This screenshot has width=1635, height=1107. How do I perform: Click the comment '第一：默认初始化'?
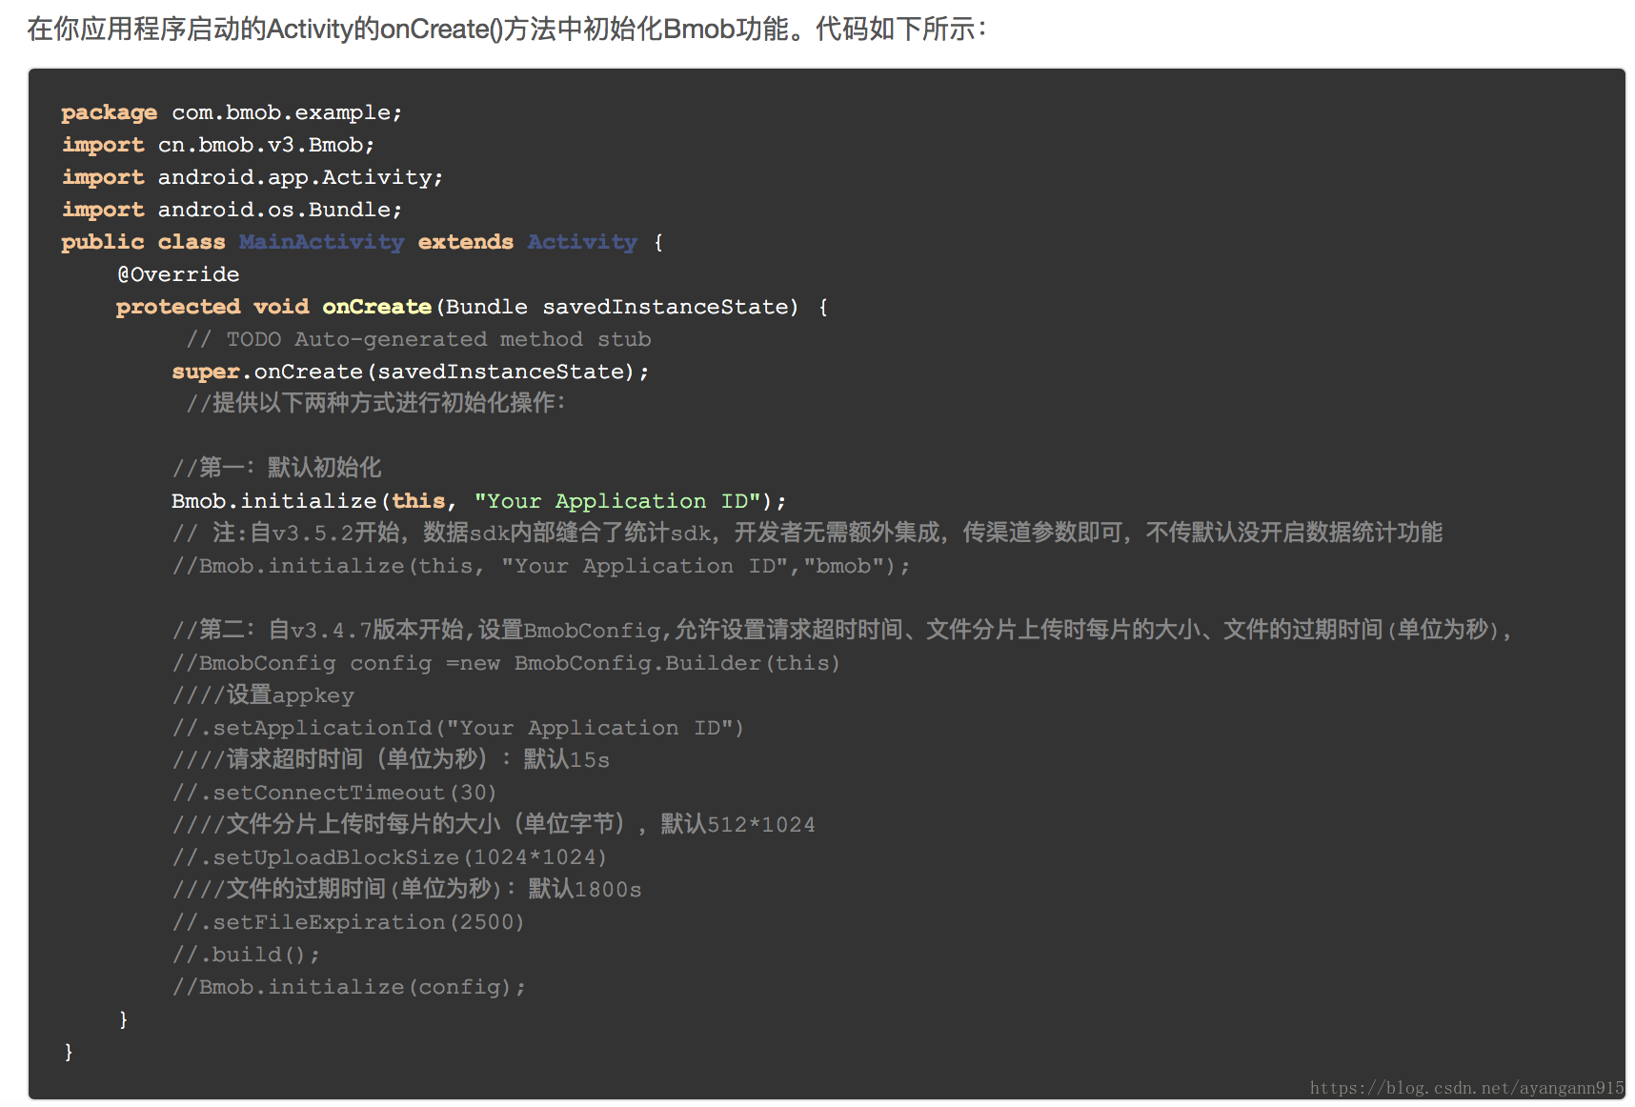[x=276, y=468]
